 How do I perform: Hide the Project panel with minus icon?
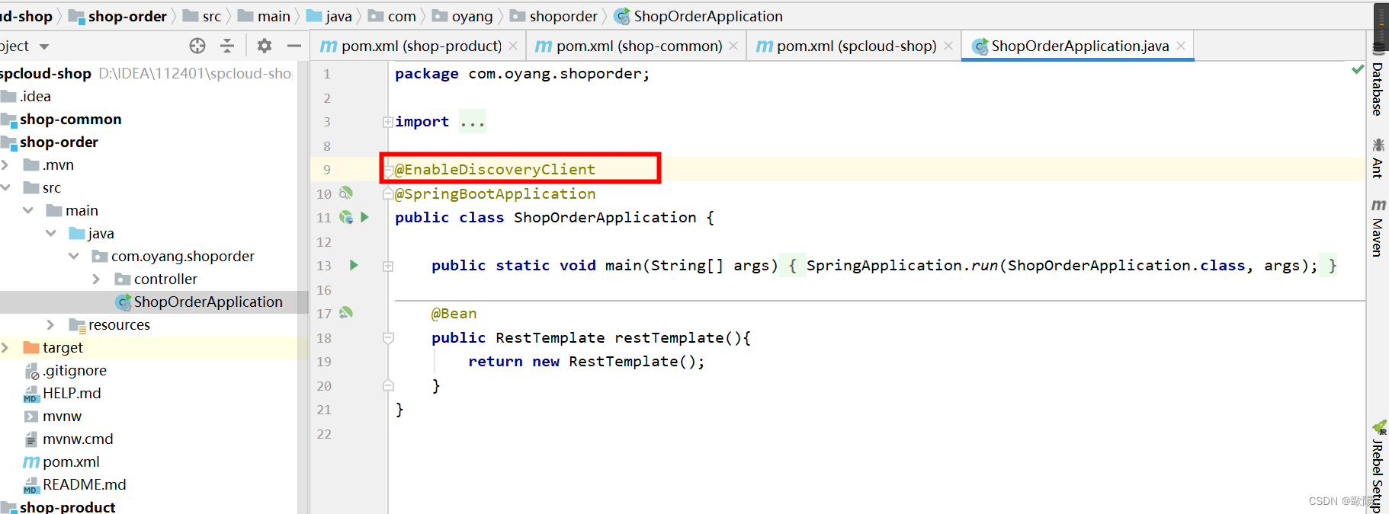pos(294,46)
